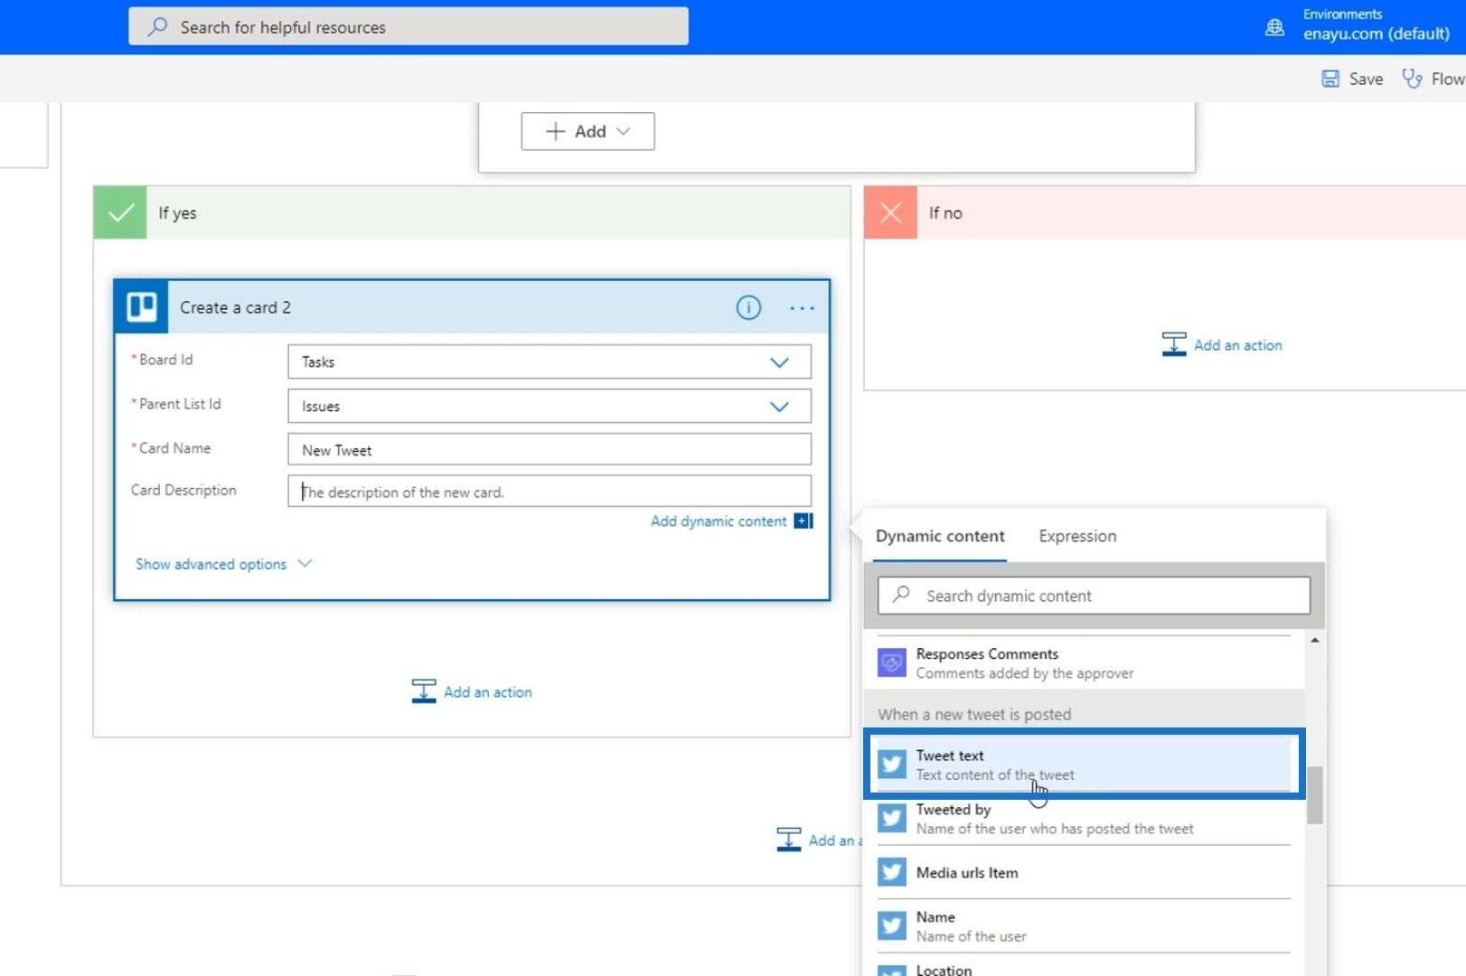The height and width of the screenshot is (976, 1466).
Task: Expand the Board Id dropdown
Action: [779, 362]
